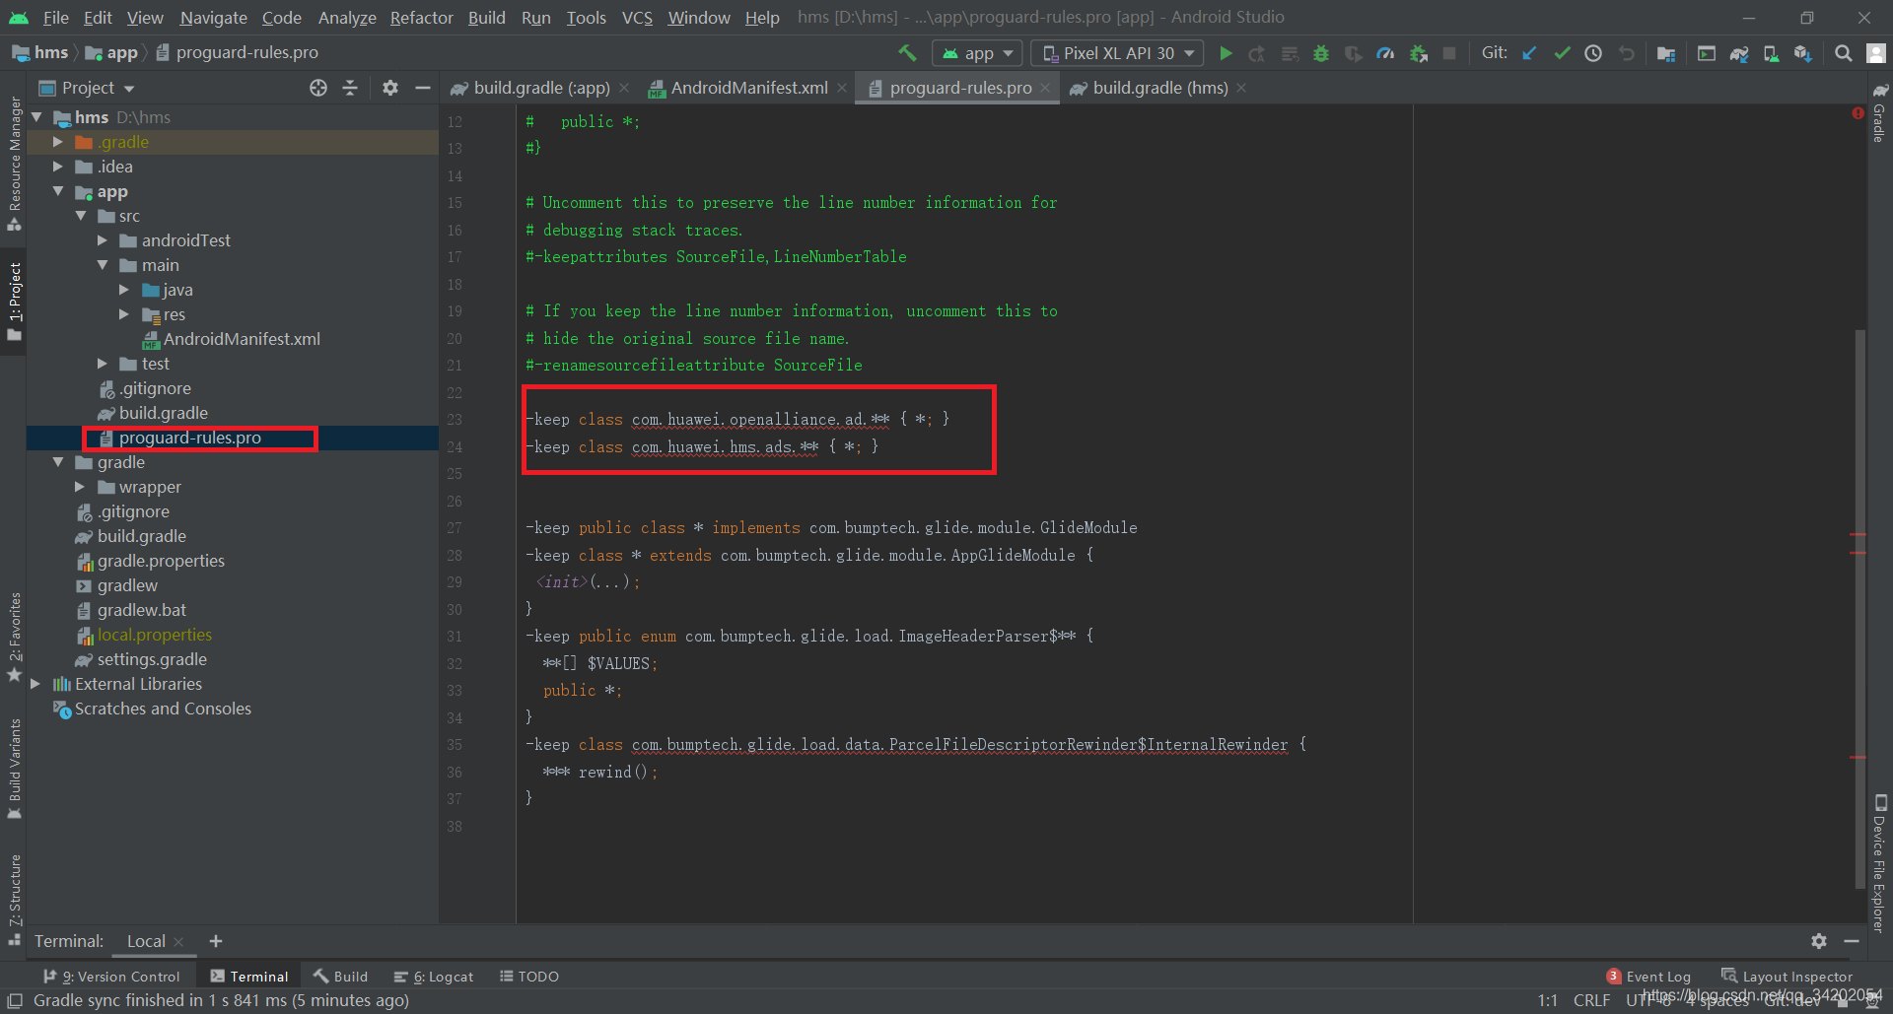1893x1014 pixels.
Task: Open the 9: Version Control tool window
Action: (111, 977)
